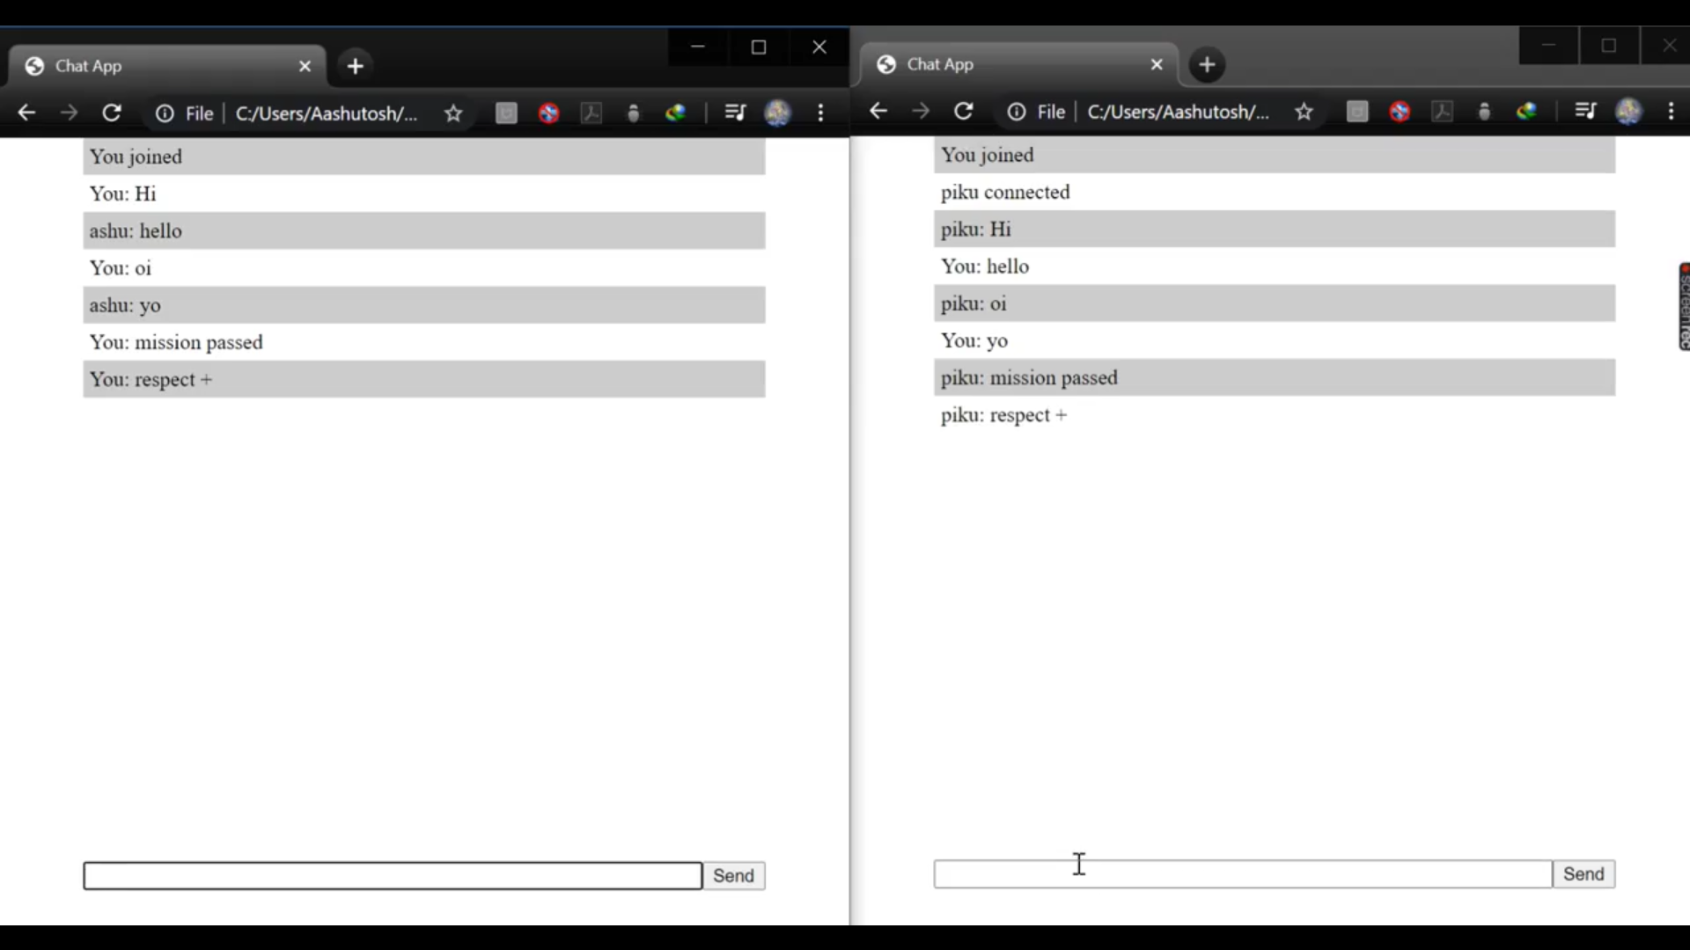Viewport: 1690px width, 950px height.
Task: Click back arrow in left browser
Action: point(26,113)
